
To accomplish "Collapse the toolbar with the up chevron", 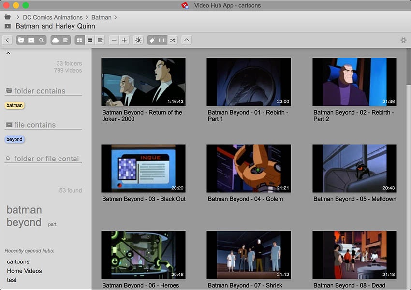I will tap(186, 40).
